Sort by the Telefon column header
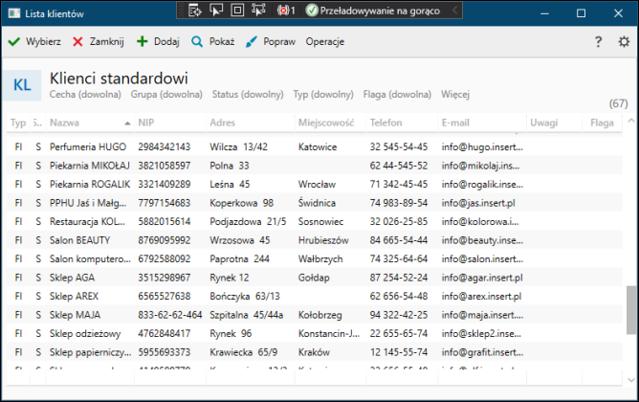 [386, 123]
